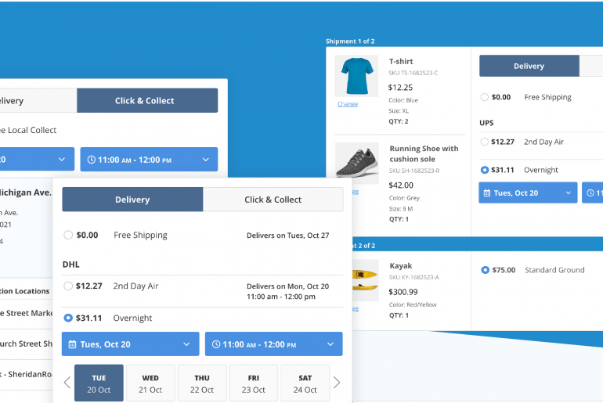Click the blue T-shirt product thumbnail

tap(356, 76)
